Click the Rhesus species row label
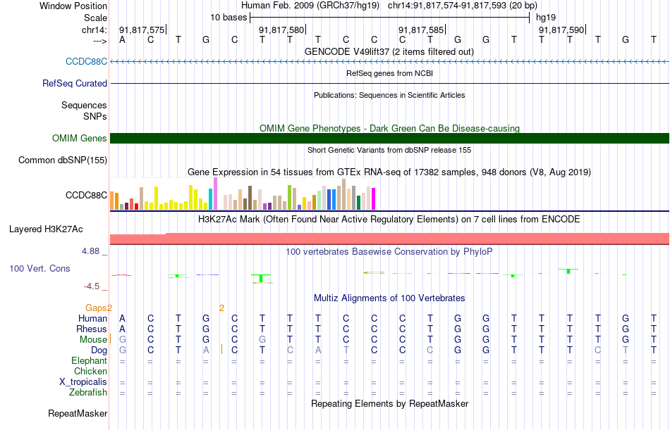The height and width of the screenshot is (430, 670). tap(92, 329)
